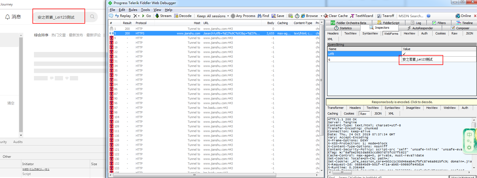Viewport: 477px width, 178px height.
Task: Open the ImageView response tab
Action: pos(413,108)
